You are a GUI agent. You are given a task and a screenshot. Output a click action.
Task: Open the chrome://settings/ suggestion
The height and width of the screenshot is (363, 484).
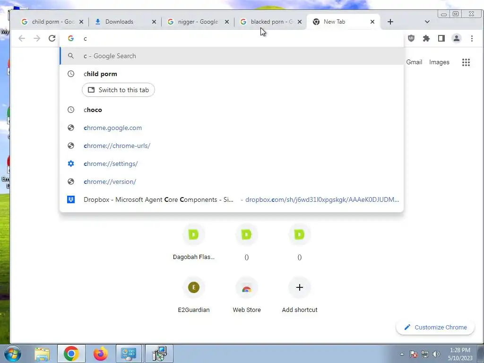(232, 164)
